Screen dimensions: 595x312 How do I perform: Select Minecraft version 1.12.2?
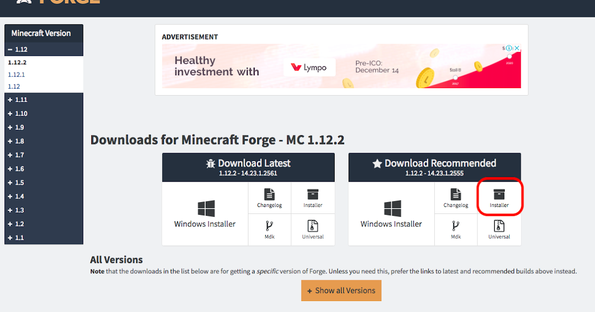[x=17, y=62]
